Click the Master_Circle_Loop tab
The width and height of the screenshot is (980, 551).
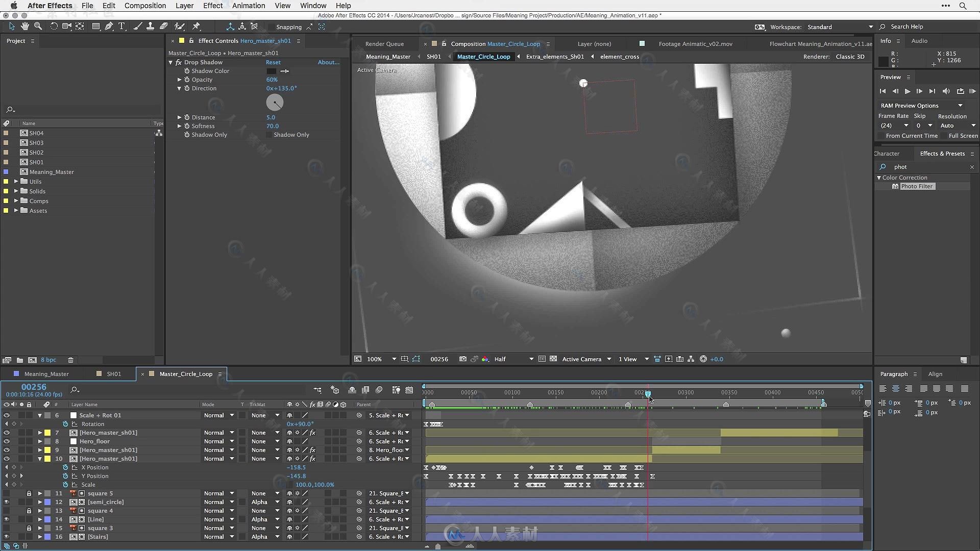(186, 373)
